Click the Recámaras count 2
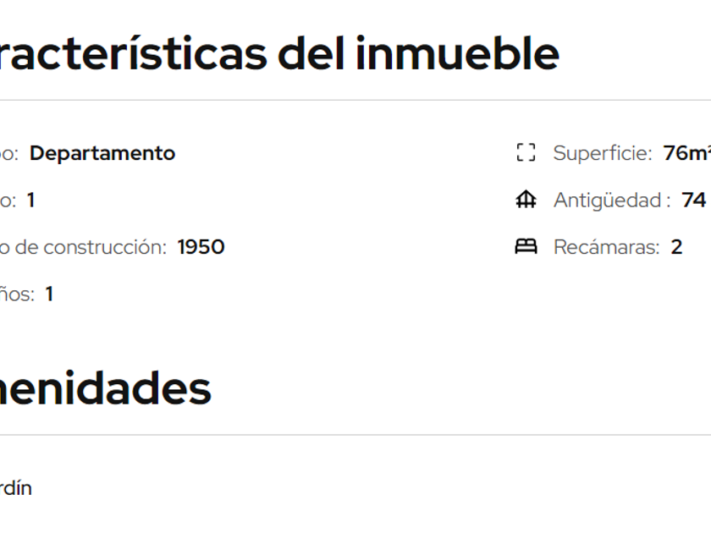 [676, 247]
